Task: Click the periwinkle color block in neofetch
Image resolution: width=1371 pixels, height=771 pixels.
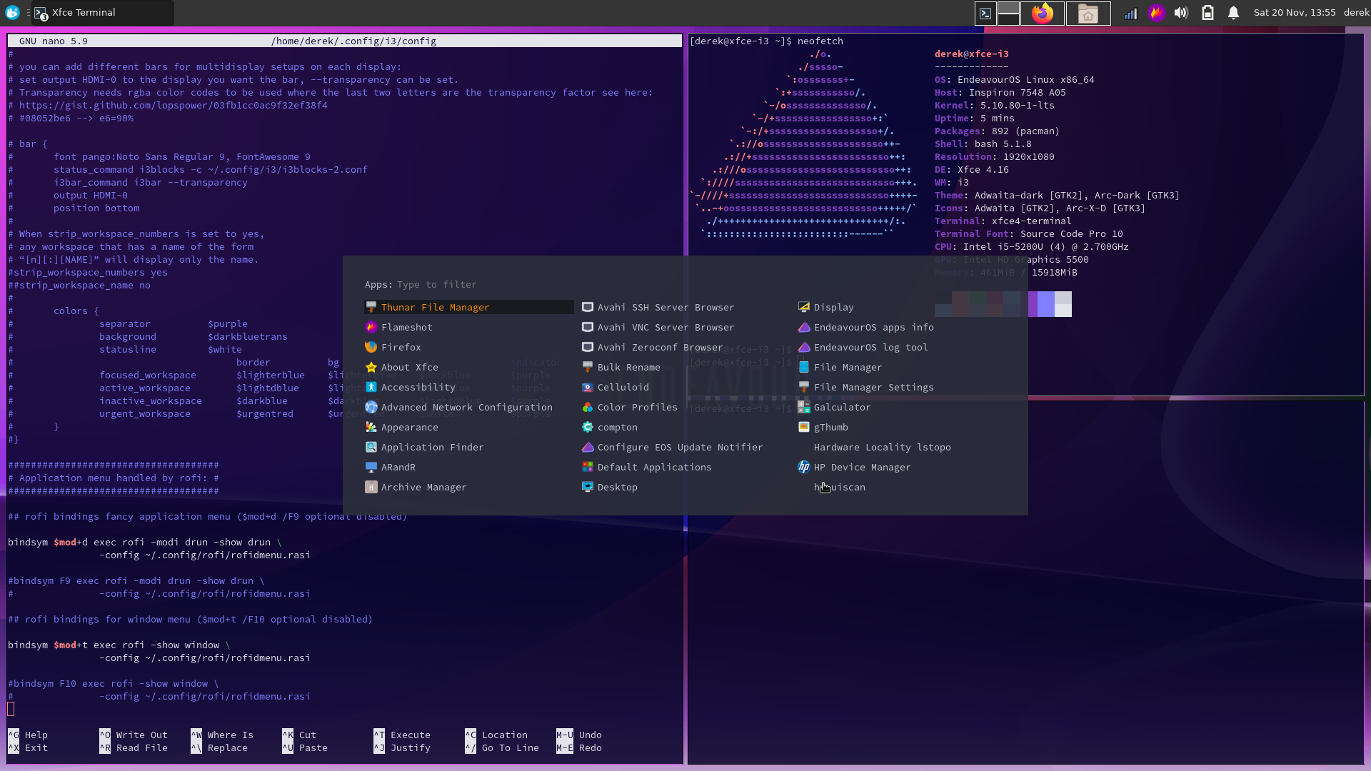Action: pos(1045,304)
